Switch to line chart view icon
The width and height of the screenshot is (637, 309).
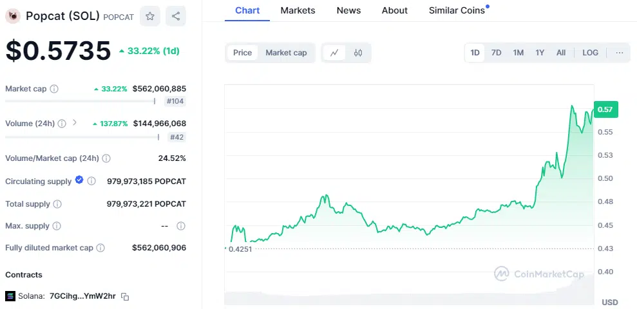coord(334,53)
